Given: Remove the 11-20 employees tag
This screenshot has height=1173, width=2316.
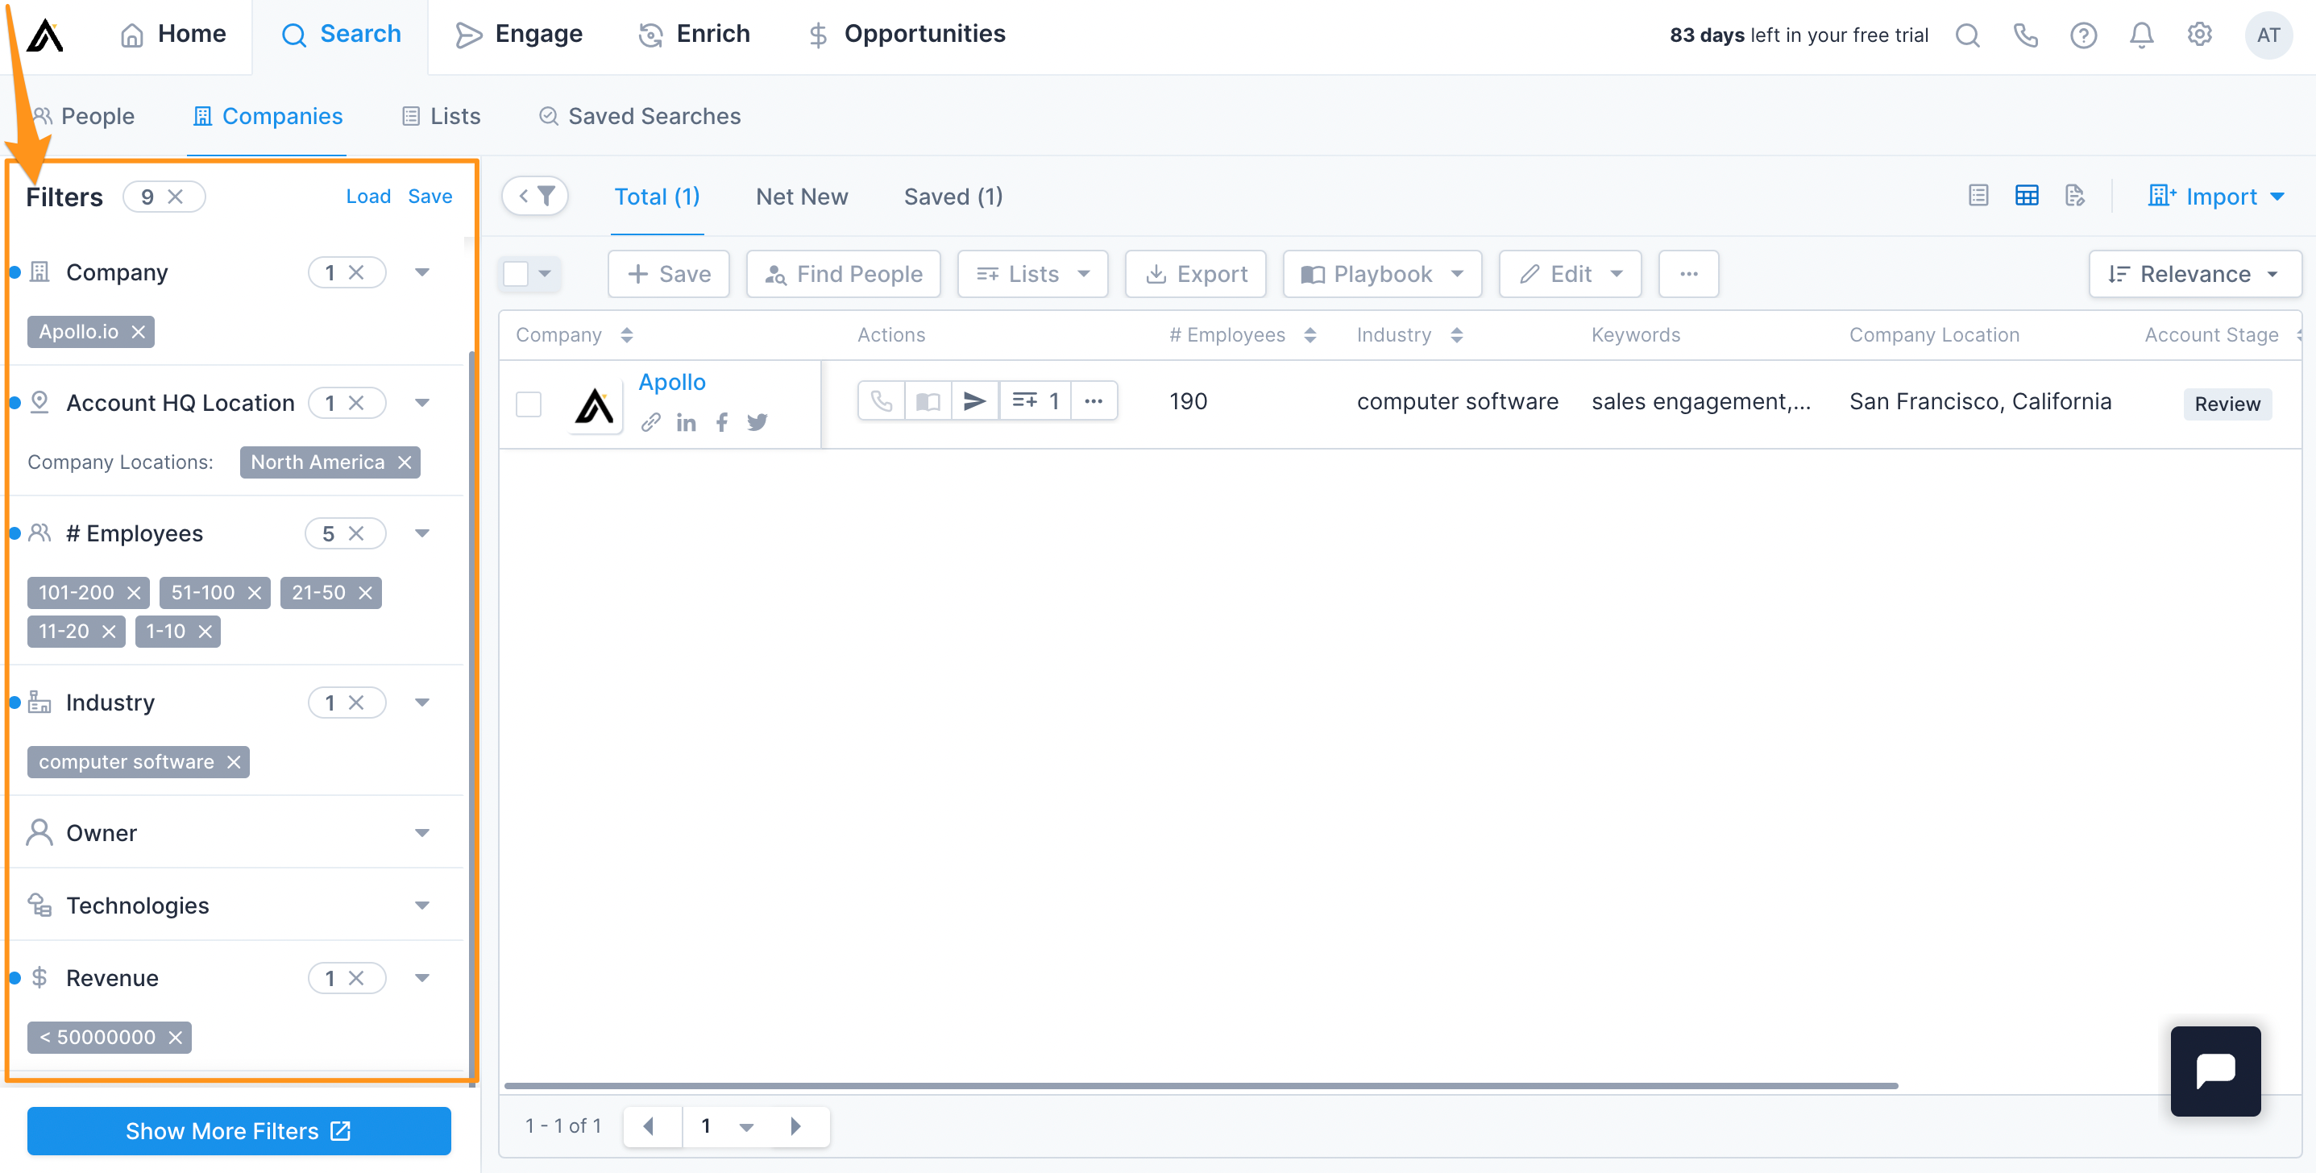Looking at the screenshot, I should point(109,632).
